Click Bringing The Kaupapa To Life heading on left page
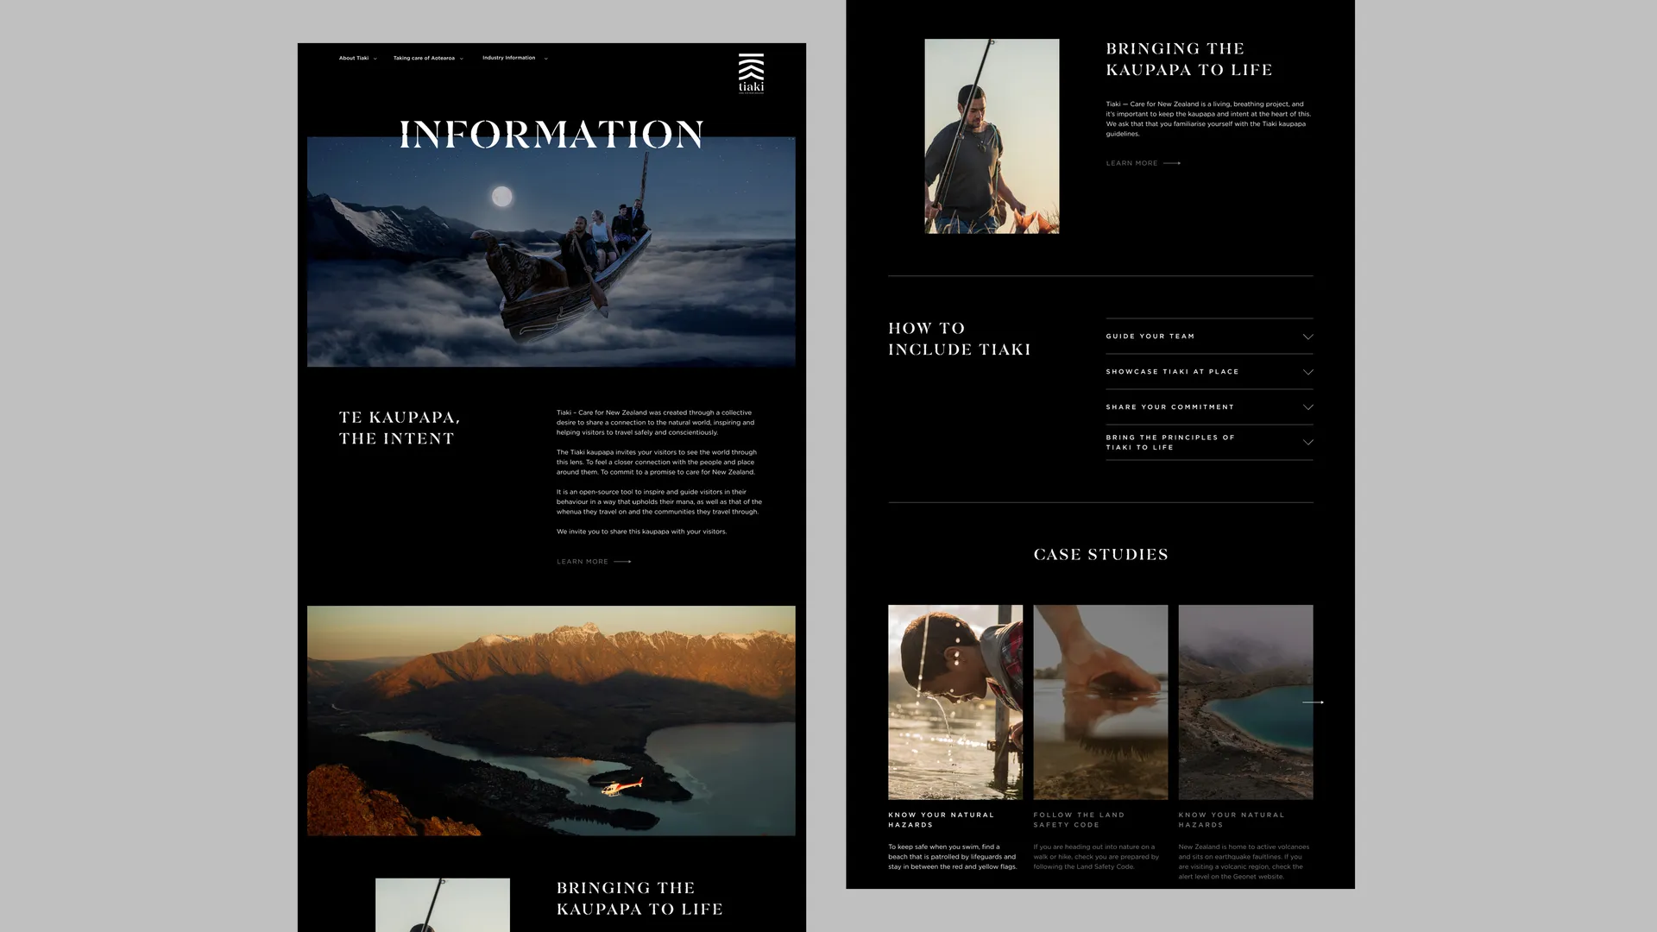The height and width of the screenshot is (932, 1657). (639, 898)
